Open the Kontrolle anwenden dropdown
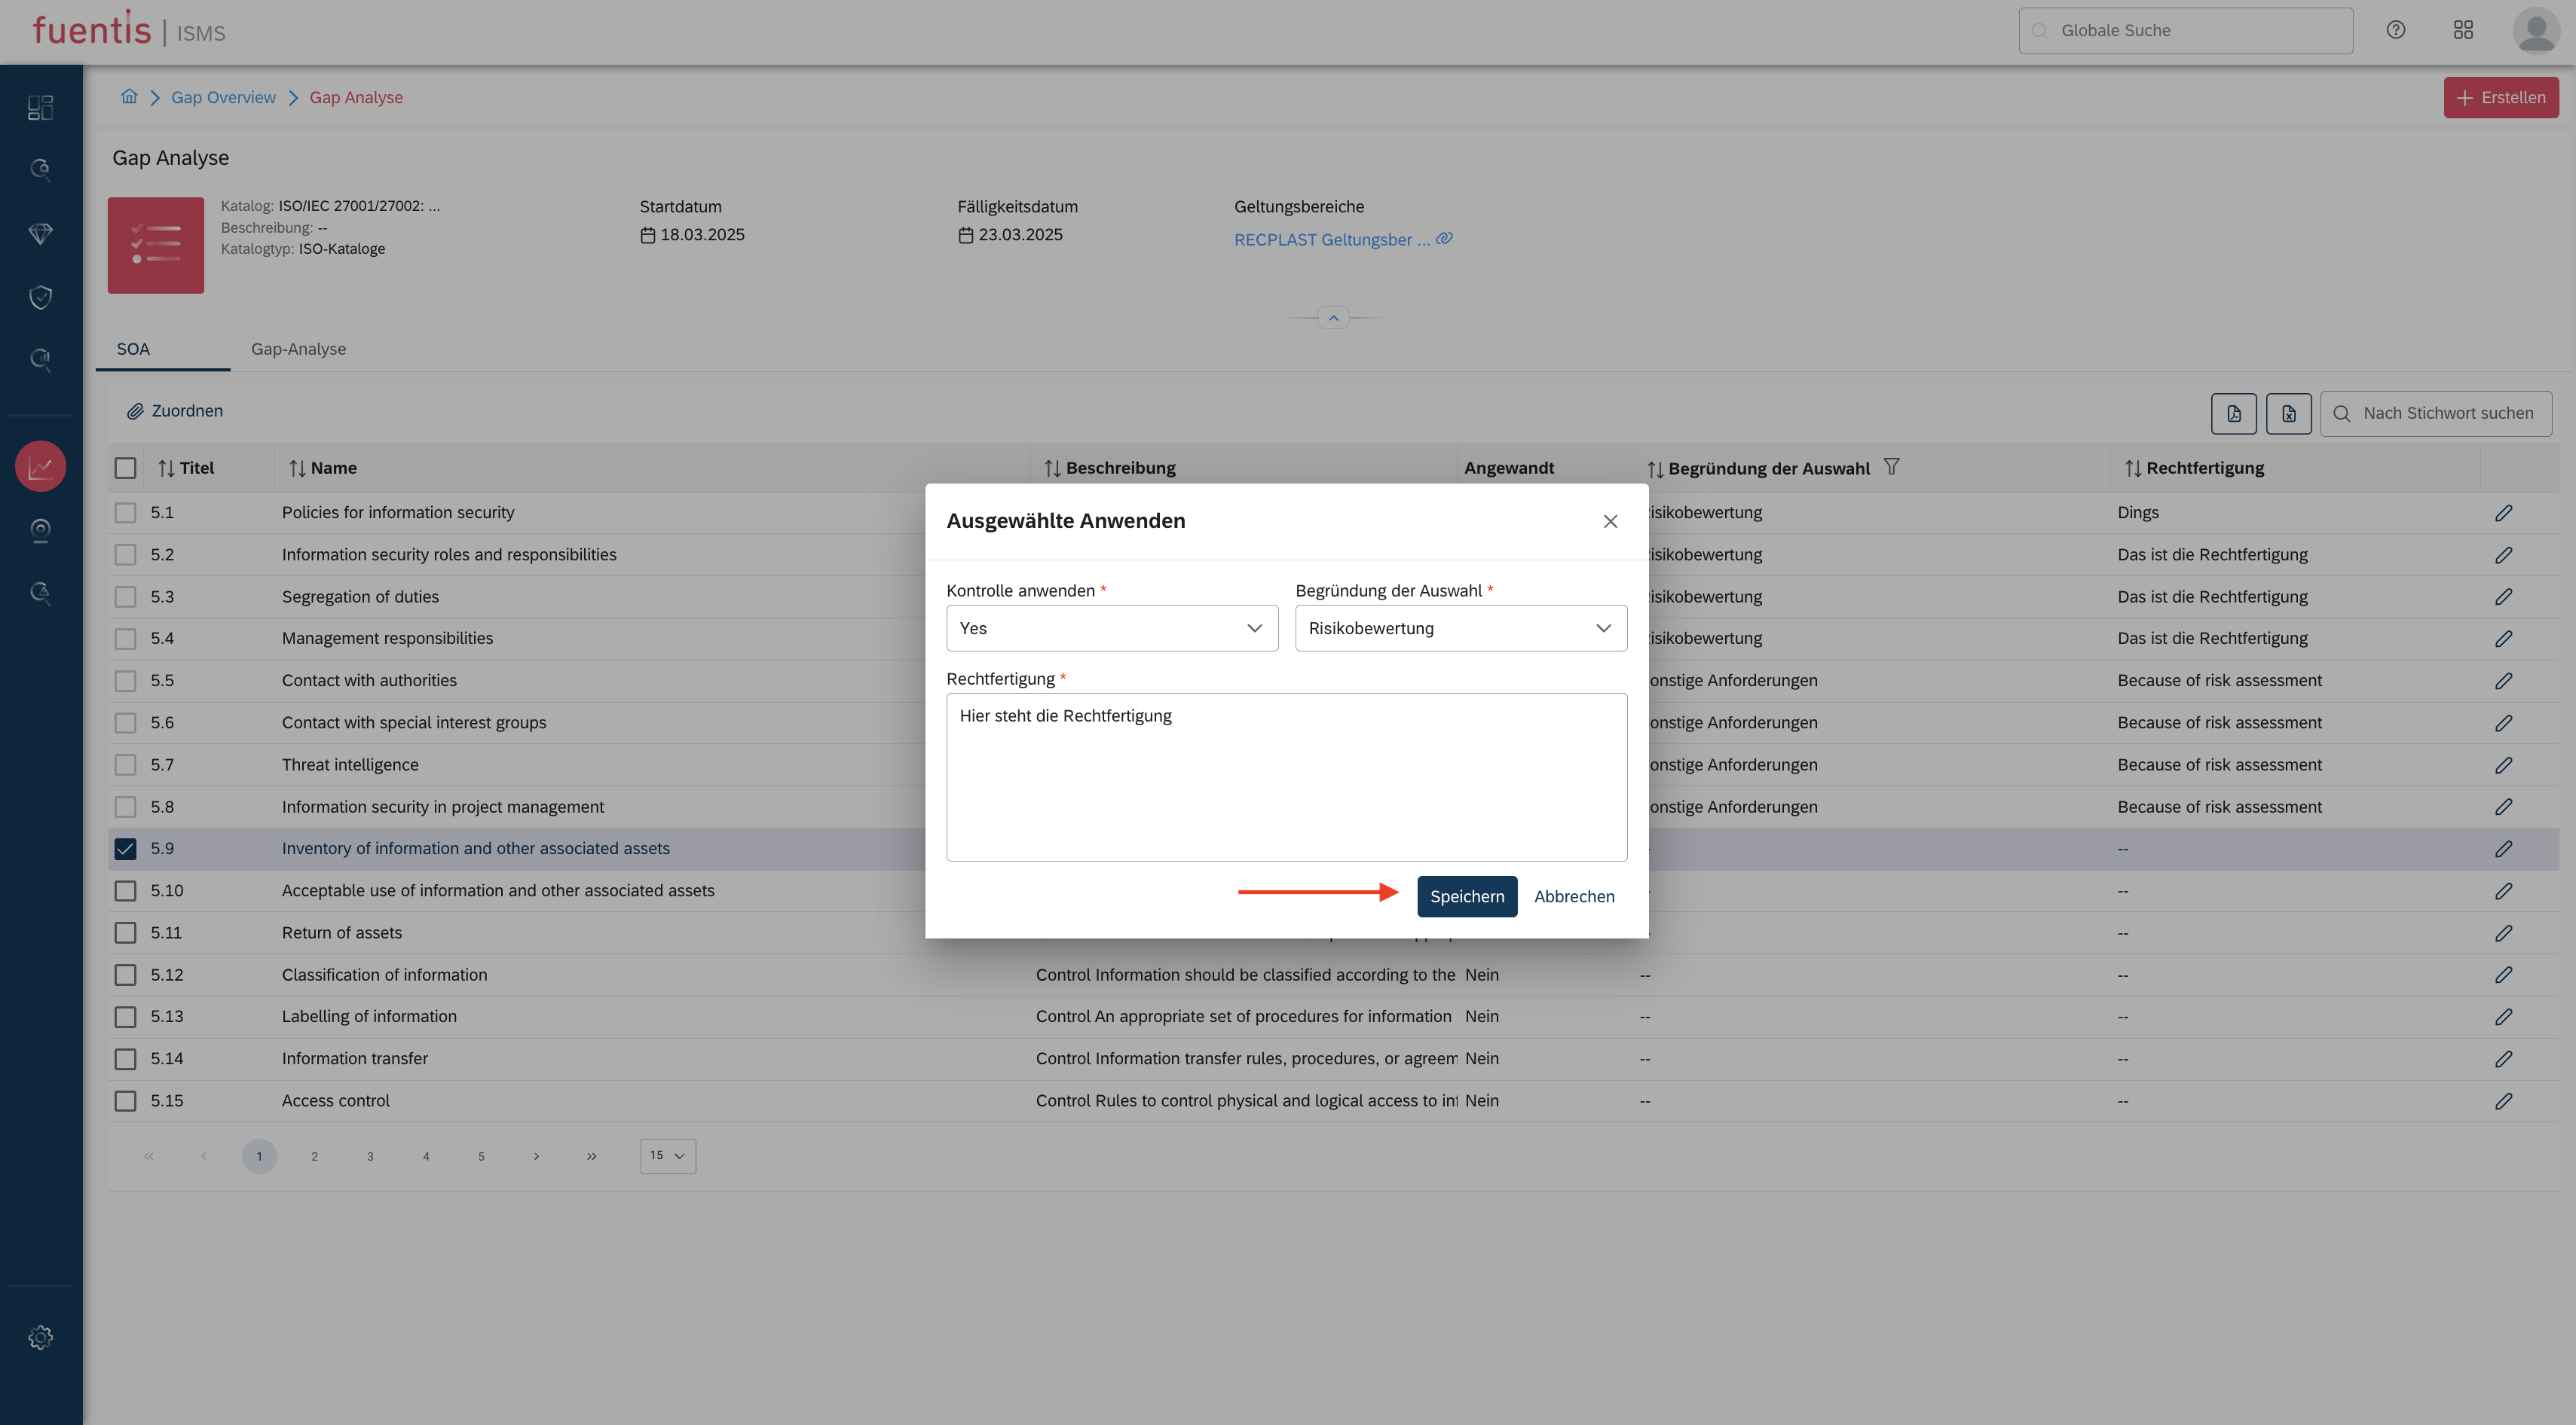This screenshot has height=1425, width=2576. [1111, 627]
